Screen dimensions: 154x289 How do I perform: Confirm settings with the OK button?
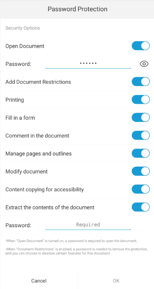116,281
